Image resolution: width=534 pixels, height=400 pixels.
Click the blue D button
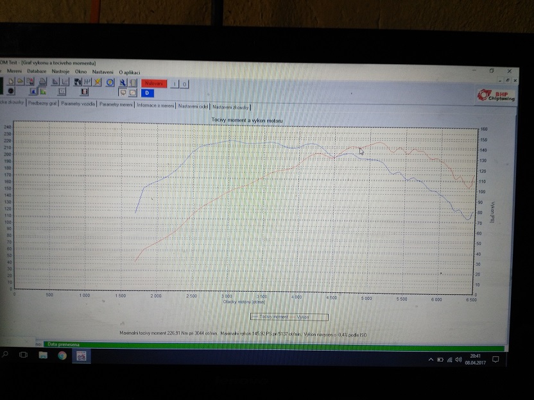click(x=147, y=93)
